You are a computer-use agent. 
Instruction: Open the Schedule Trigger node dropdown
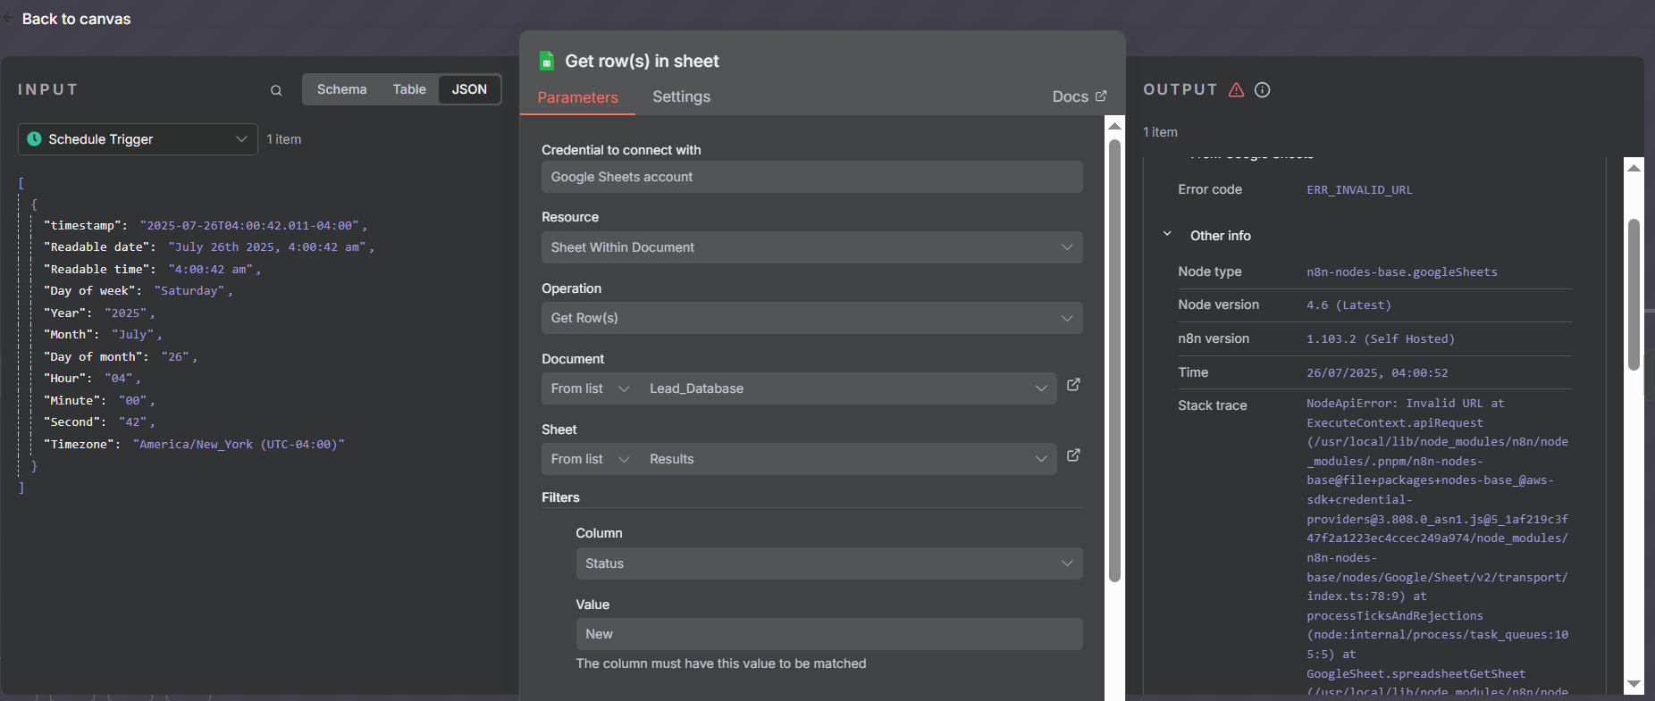coord(138,139)
